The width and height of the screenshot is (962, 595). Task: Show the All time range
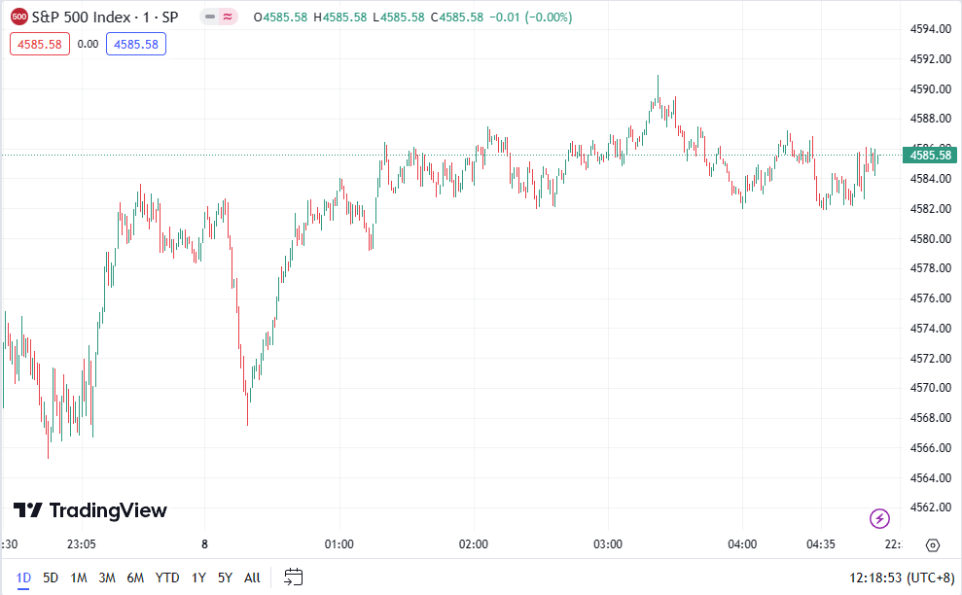(252, 577)
